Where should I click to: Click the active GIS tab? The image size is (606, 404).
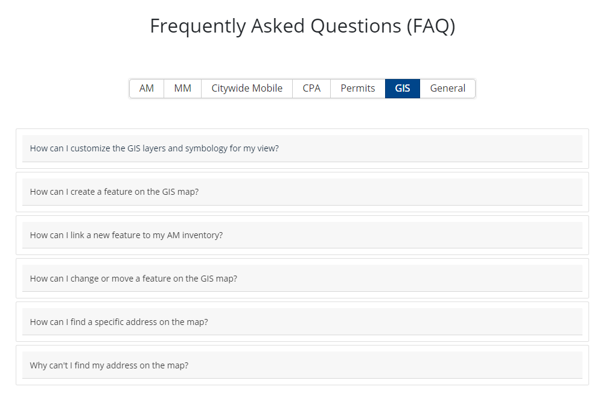point(403,89)
